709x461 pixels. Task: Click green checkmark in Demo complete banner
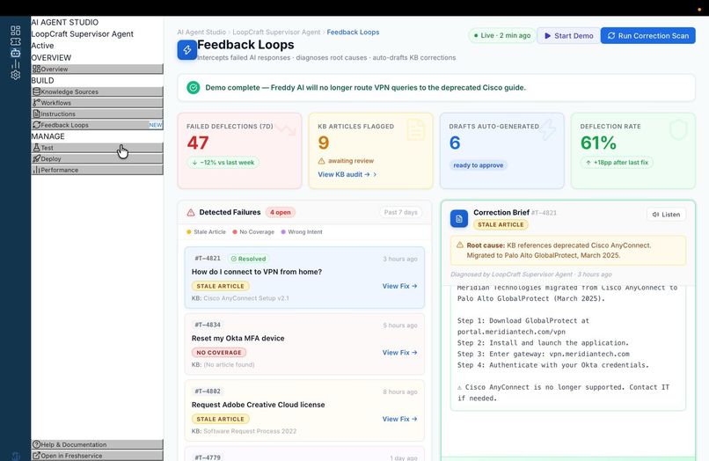coord(193,87)
